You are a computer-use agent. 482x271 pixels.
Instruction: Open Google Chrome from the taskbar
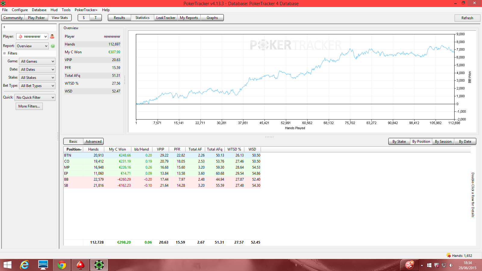coord(62,265)
